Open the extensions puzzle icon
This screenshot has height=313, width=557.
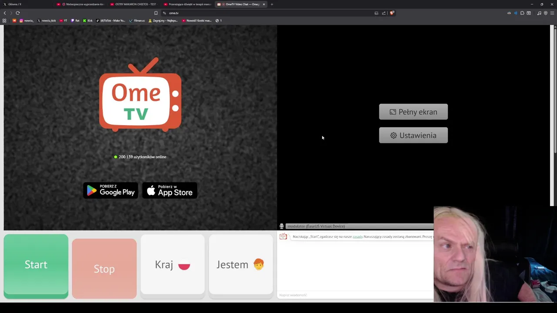point(522,13)
